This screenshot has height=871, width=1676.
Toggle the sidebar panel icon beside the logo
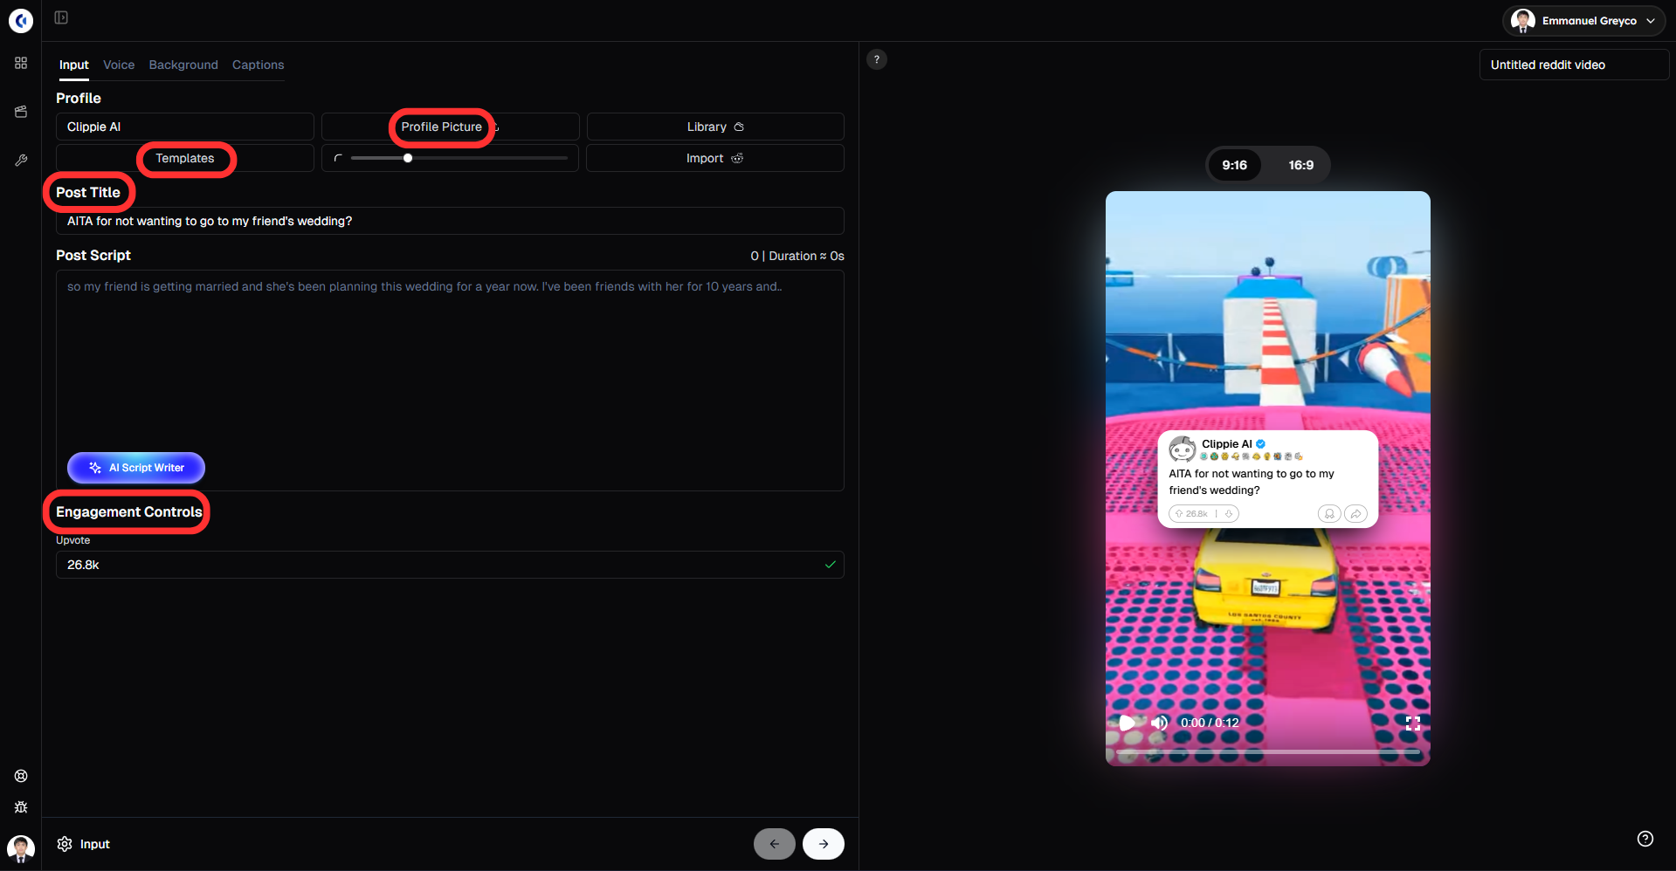pyautogui.click(x=61, y=17)
